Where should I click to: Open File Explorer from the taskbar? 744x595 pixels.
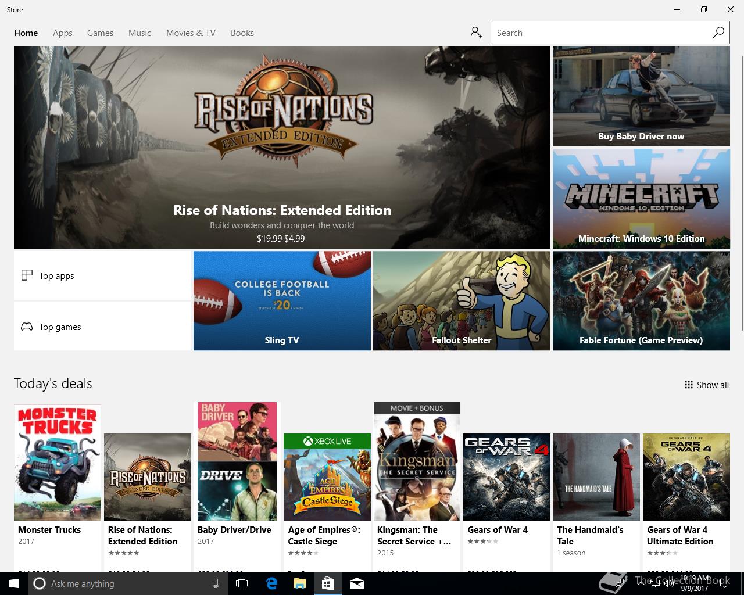pyautogui.click(x=299, y=583)
